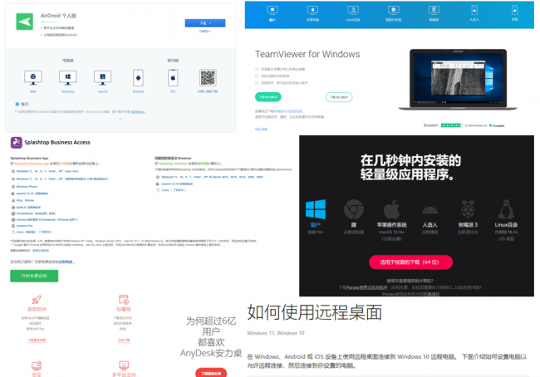Open first Windows 11, 10, 8, 7 download link
The width and height of the screenshot is (540, 377).
point(47,171)
